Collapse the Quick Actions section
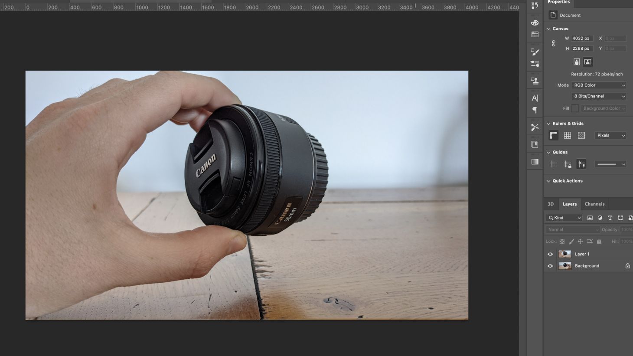The height and width of the screenshot is (356, 633). (x=549, y=181)
